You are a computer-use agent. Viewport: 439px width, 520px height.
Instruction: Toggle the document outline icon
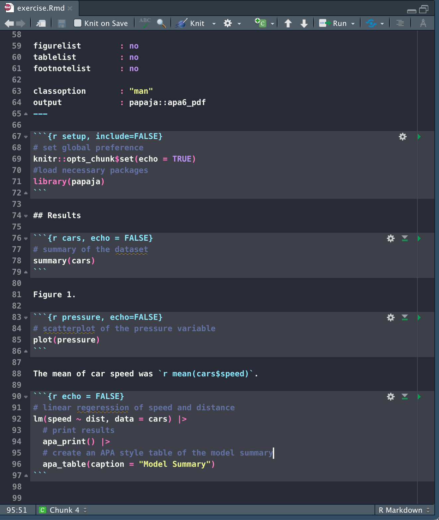click(x=400, y=23)
